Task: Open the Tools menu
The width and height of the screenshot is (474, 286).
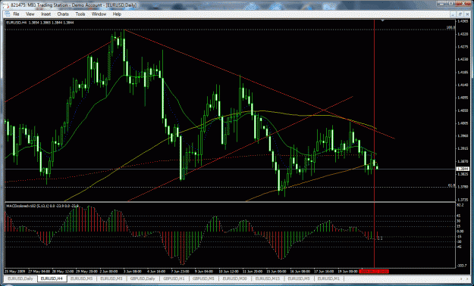Action: pos(80,14)
